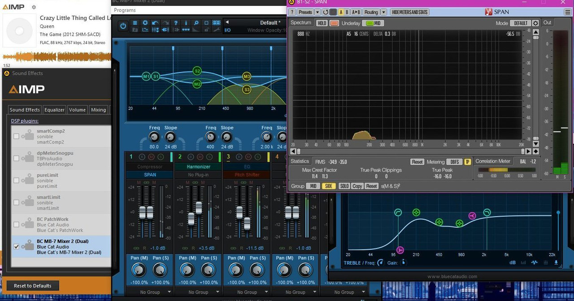Select the SIDE group button in SPAN
Screen dimensions: 574x301
pos(329,186)
